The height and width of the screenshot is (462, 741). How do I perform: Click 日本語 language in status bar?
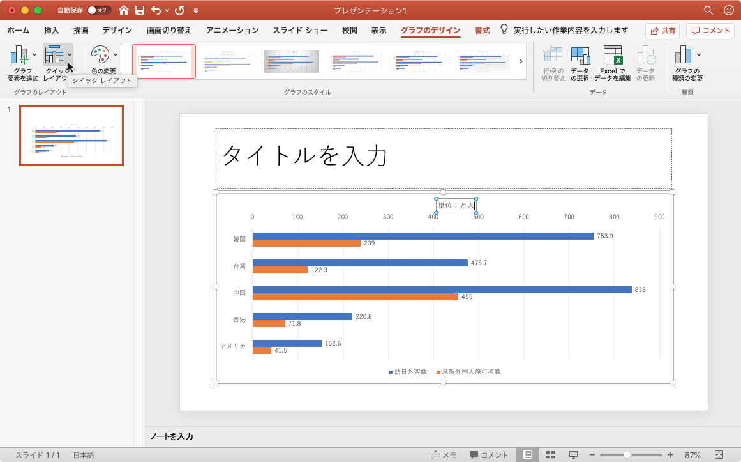point(84,455)
